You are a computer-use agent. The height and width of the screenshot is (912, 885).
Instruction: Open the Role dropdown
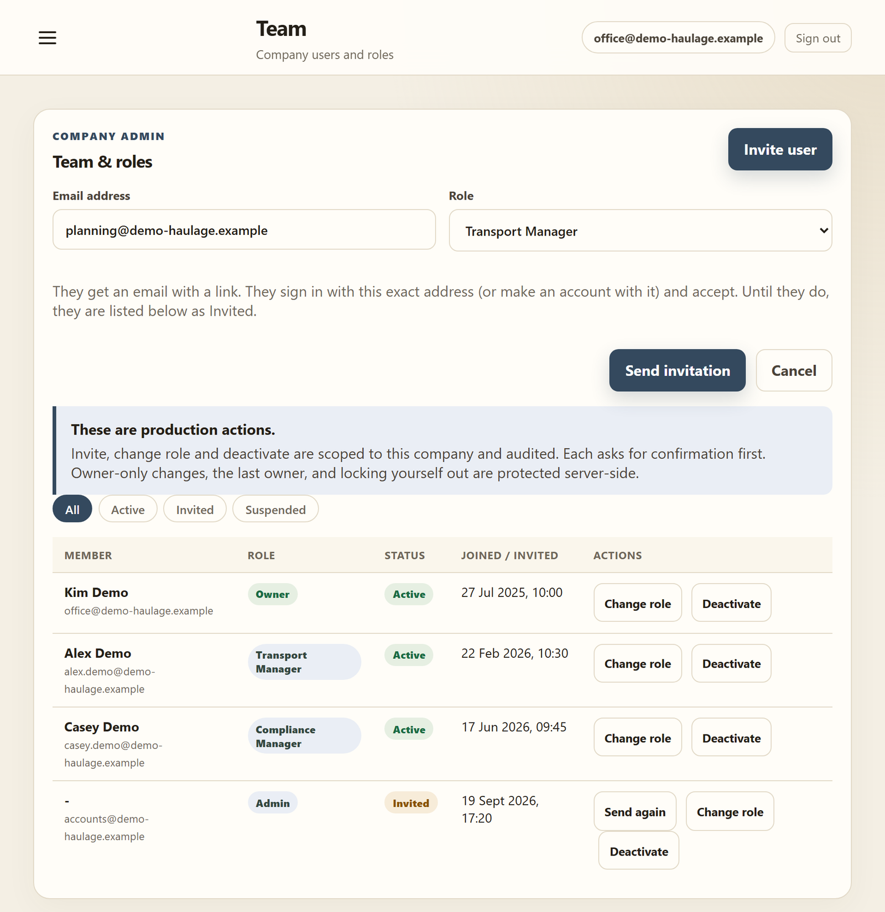(641, 230)
